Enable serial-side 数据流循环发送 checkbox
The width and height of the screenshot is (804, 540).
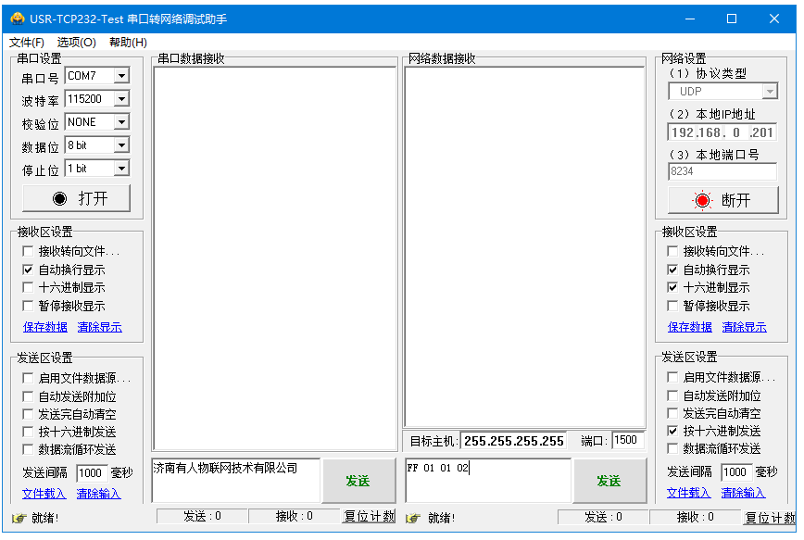click(28, 450)
